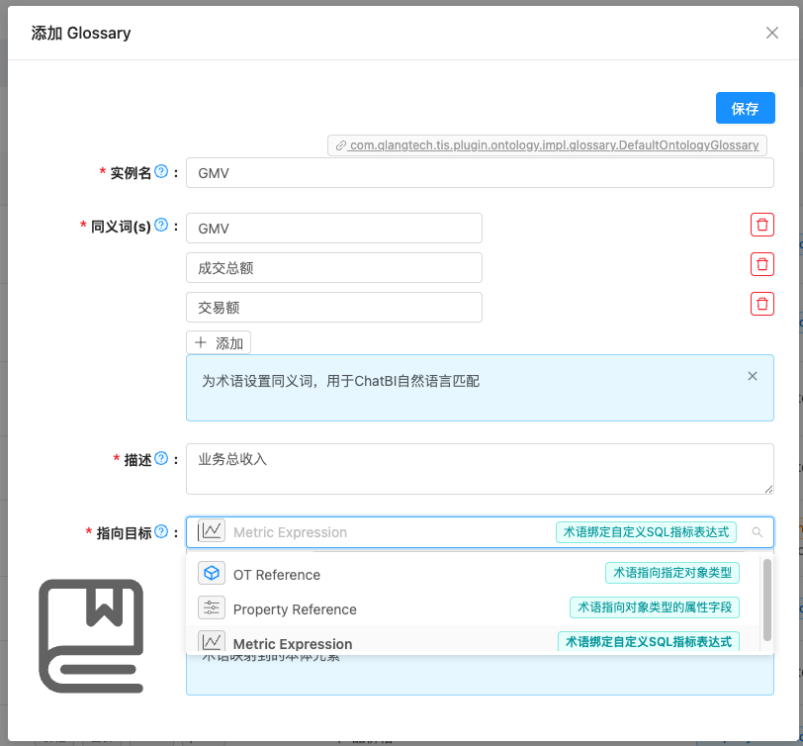
Task: Click the Metric Expression chart icon in list
Action: point(212,641)
